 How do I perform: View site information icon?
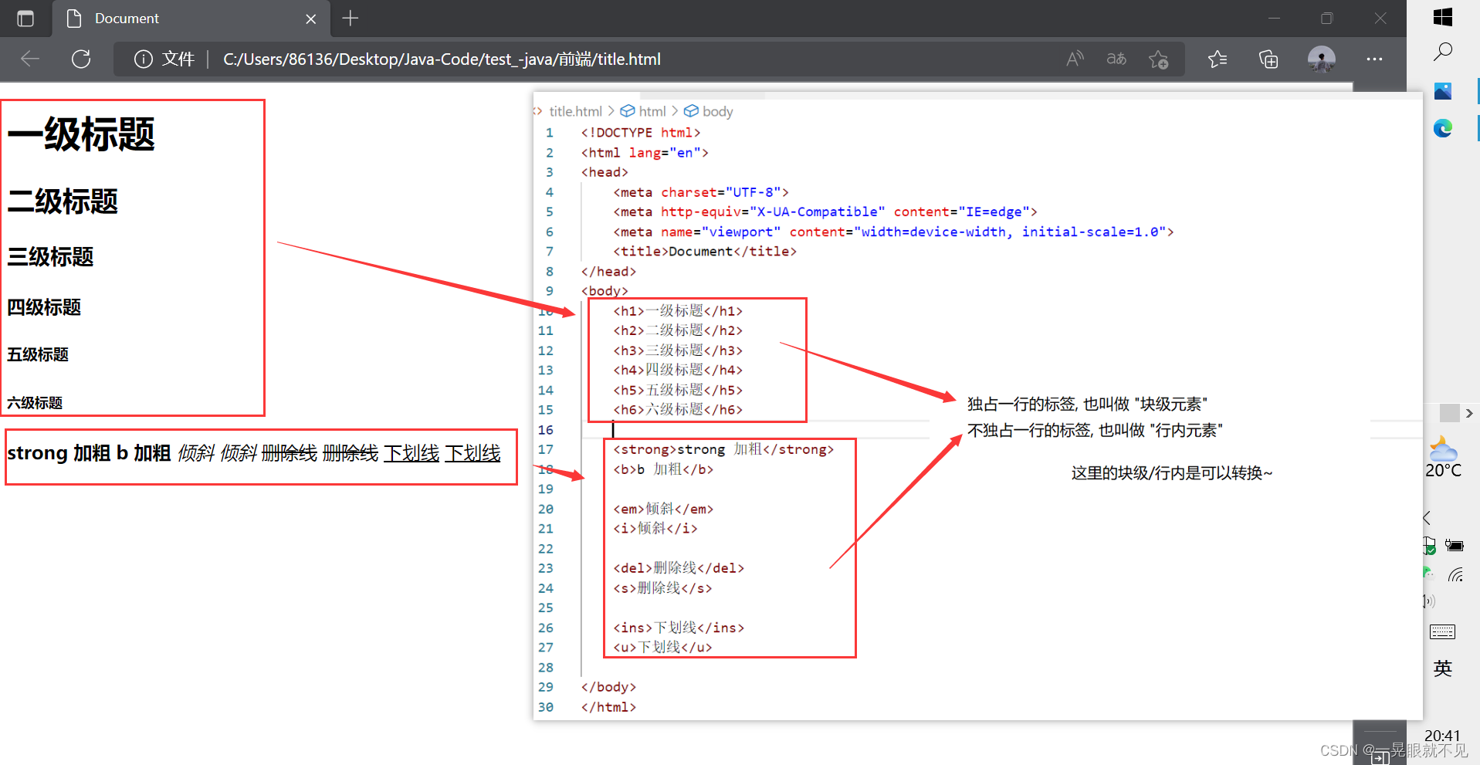[144, 59]
